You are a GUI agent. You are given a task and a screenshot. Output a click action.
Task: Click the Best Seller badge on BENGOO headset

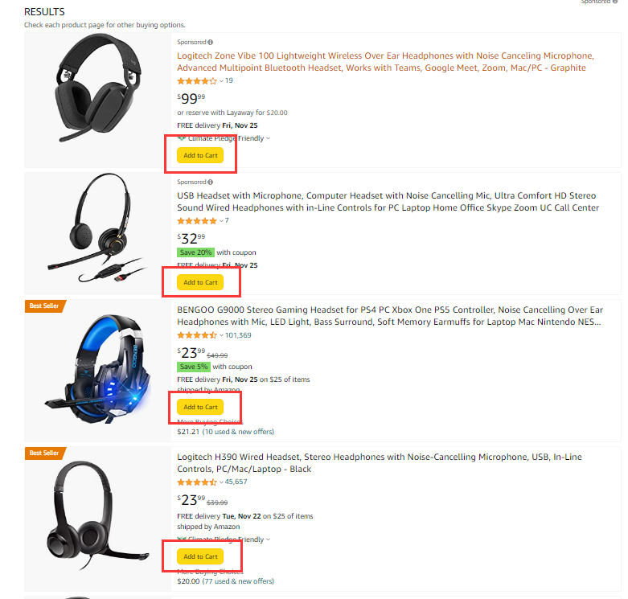coord(45,306)
